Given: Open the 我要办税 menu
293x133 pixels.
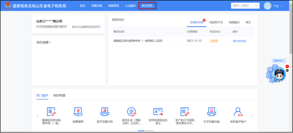Looking at the screenshot, I should (x=97, y=6).
